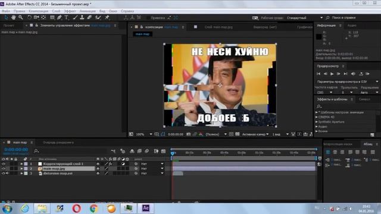This screenshot has width=381, height=214.
Task: Open the Эффект menu
Action: [x=70, y=11]
